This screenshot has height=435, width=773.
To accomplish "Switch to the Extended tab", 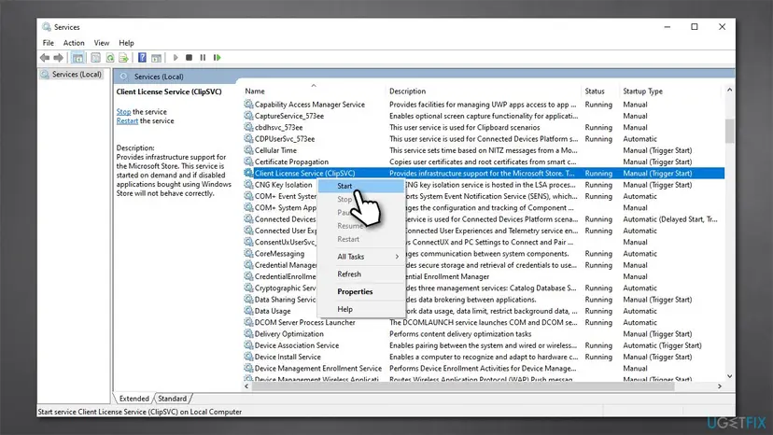I will click(134, 399).
